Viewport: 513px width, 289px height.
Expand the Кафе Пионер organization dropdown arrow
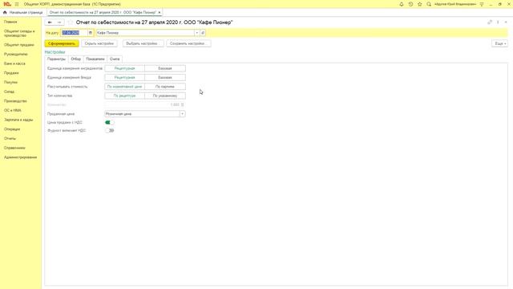pos(197,33)
